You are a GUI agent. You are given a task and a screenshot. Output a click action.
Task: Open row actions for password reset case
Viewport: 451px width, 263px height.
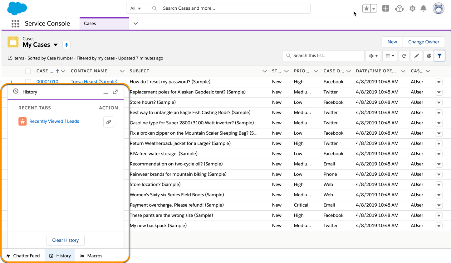[439, 82]
